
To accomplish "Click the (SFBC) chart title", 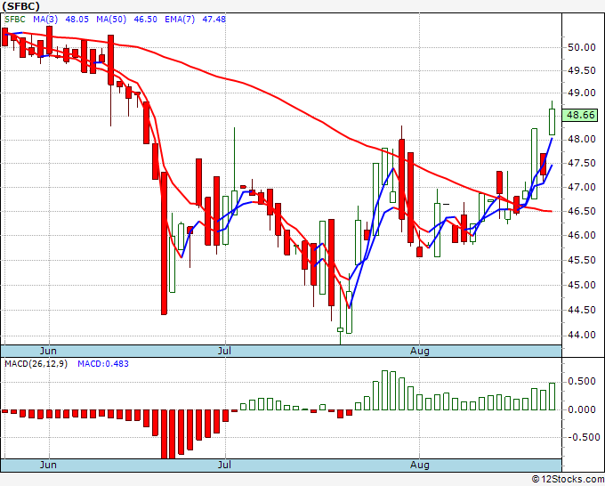I will (20, 6).
